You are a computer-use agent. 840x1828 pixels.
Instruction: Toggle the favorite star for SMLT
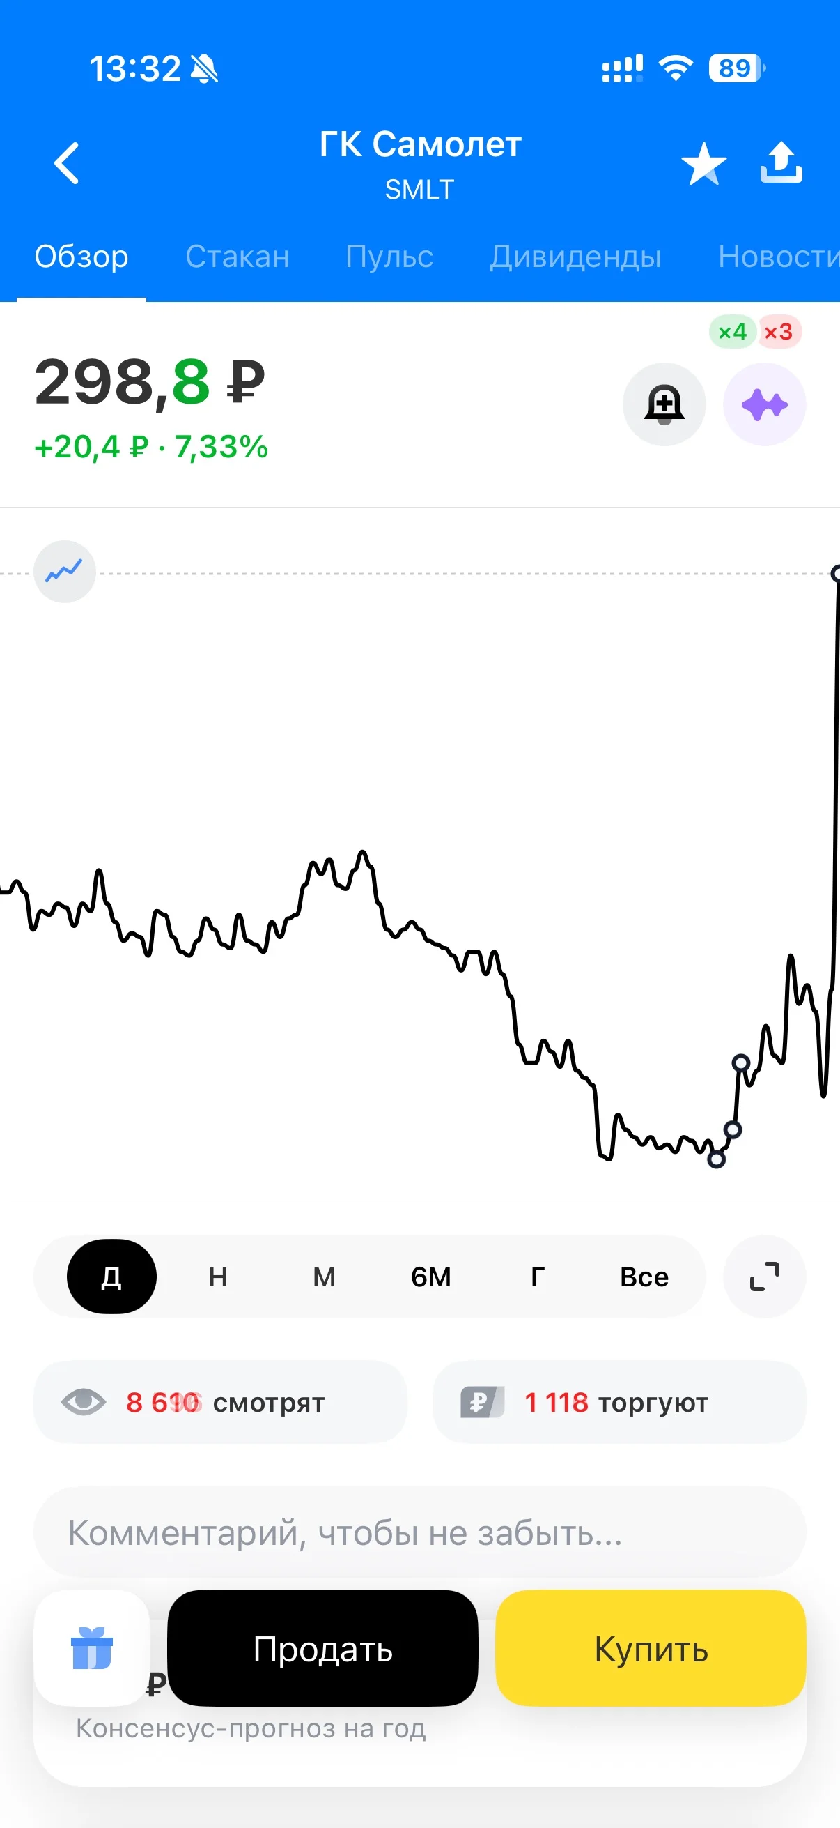[704, 164]
